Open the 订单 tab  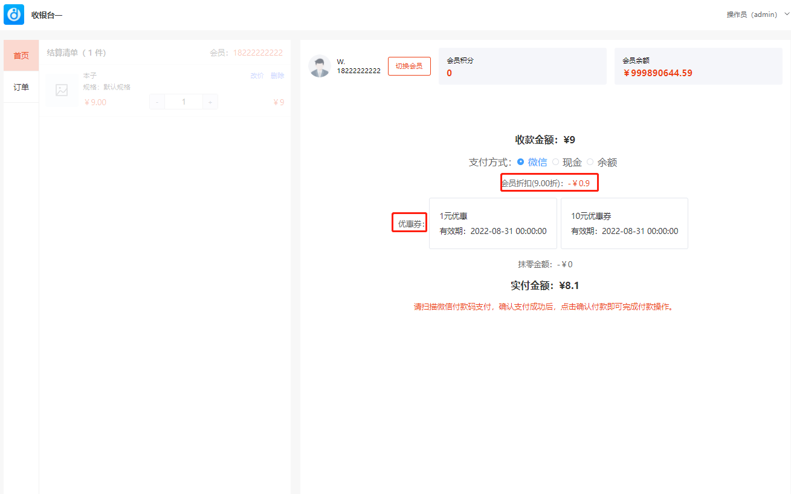click(x=21, y=87)
